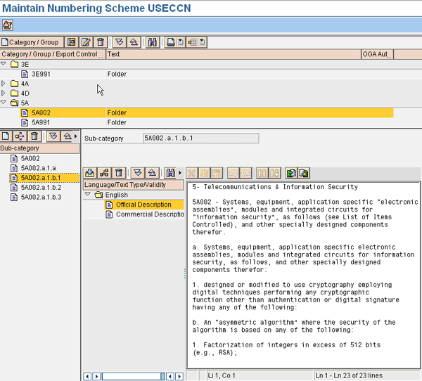
Task: Click trash icon in text type toolbar
Action: 118,173
